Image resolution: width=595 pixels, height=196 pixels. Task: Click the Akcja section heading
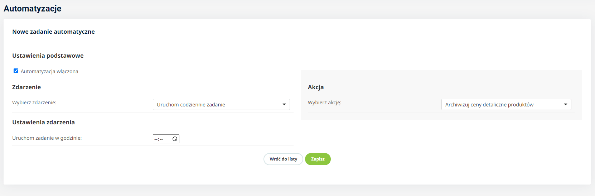[x=316, y=87]
